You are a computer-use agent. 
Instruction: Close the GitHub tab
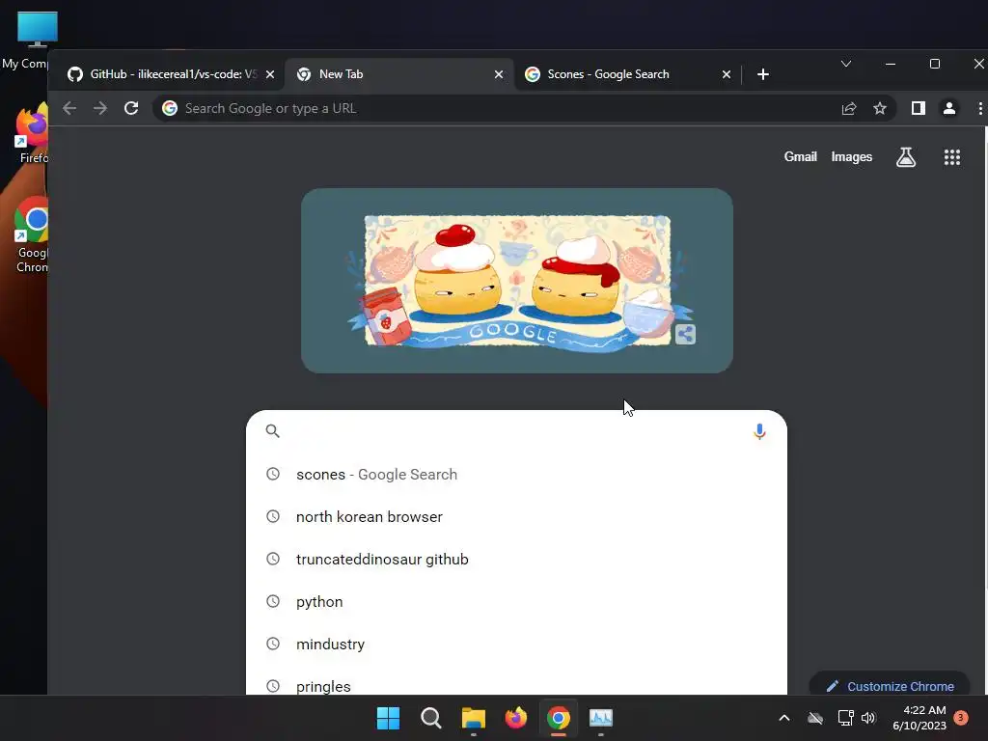[x=270, y=74]
